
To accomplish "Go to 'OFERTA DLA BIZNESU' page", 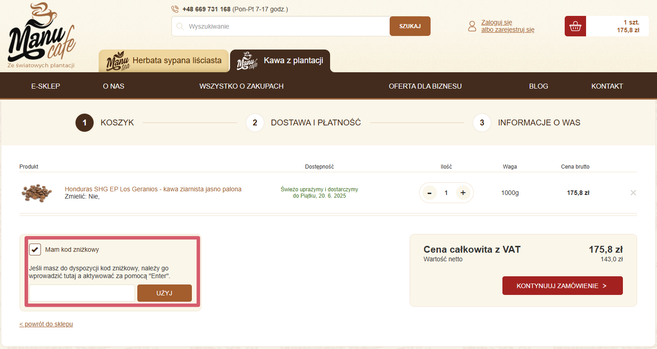I will pyautogui.click(x=425, y=86).
